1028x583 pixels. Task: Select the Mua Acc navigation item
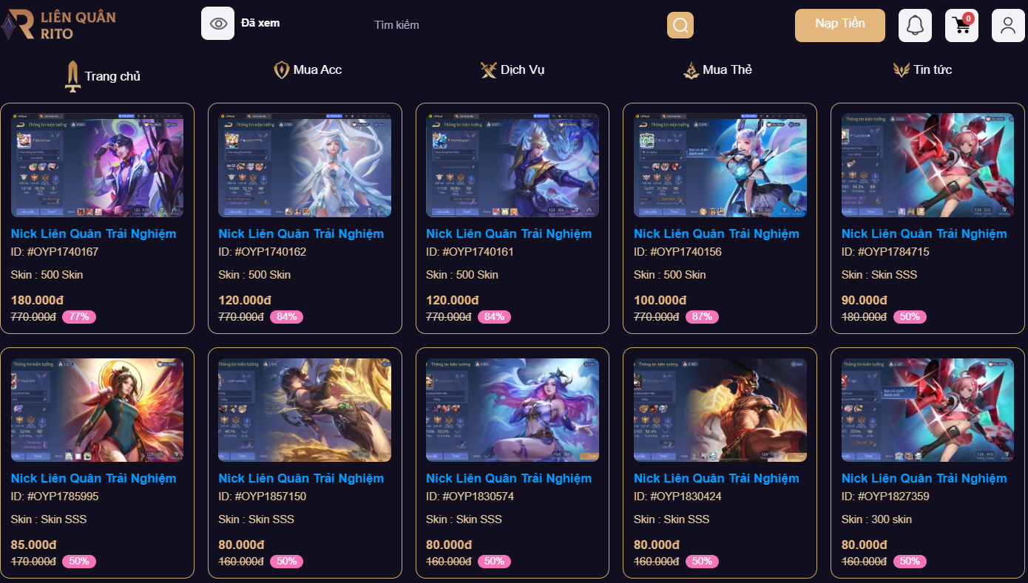click(317, 69)
